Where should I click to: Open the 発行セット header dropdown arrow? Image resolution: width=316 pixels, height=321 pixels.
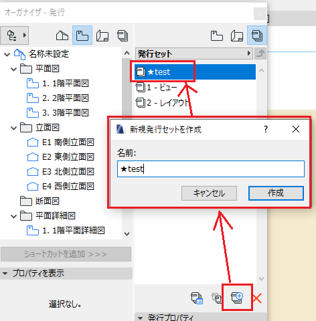click(x=249, y=53)
